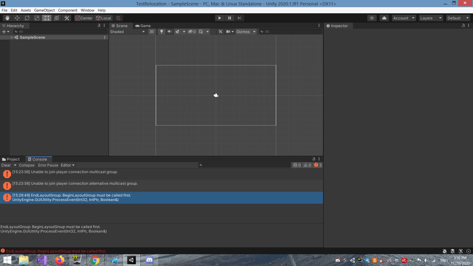Open Console panel options menu
The width and height of the screenshot is (473, 266).
[x=319, y=159]
